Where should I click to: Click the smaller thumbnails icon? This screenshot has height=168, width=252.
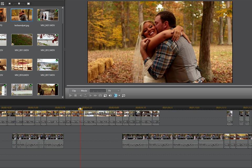[10, 3]
